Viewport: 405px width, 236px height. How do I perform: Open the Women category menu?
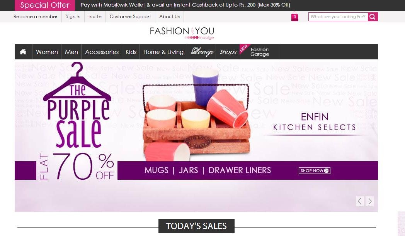[47, 52]
